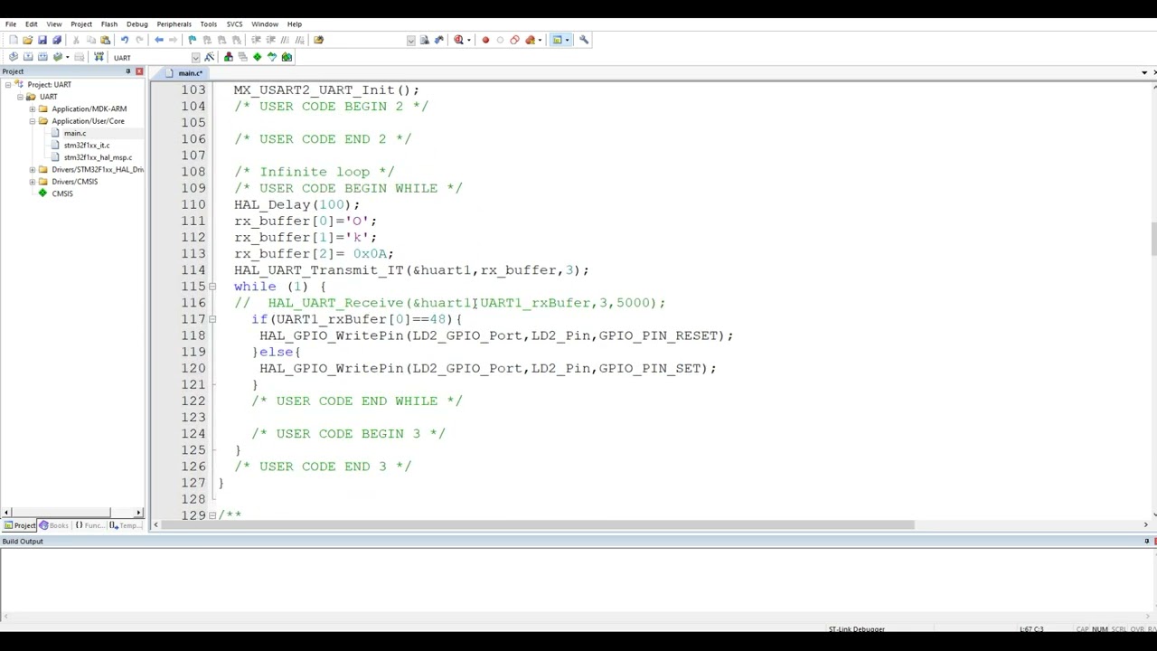Screen dimensions: 1157x651
Task: Click the Translate file icon
Action: (13, 57)
